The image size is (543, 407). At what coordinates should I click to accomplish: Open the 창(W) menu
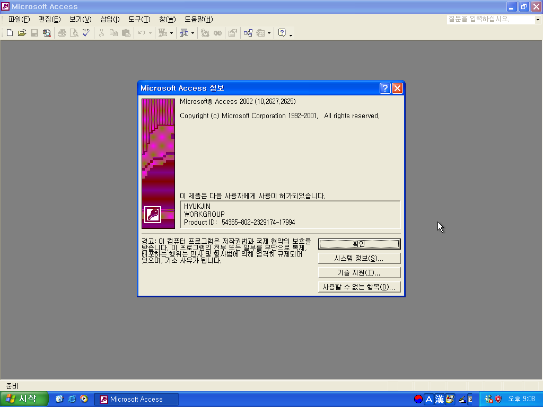click(167, 20)
